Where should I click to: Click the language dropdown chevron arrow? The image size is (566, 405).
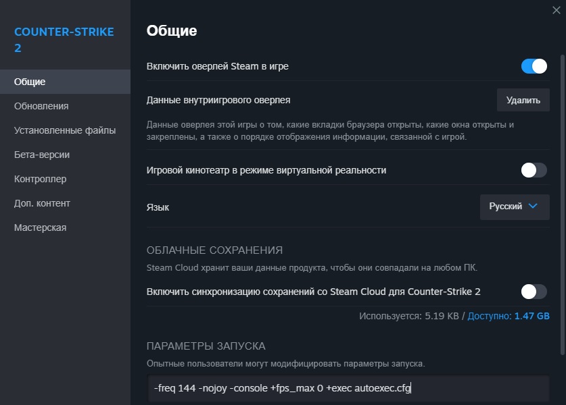(x=533, y=207)
